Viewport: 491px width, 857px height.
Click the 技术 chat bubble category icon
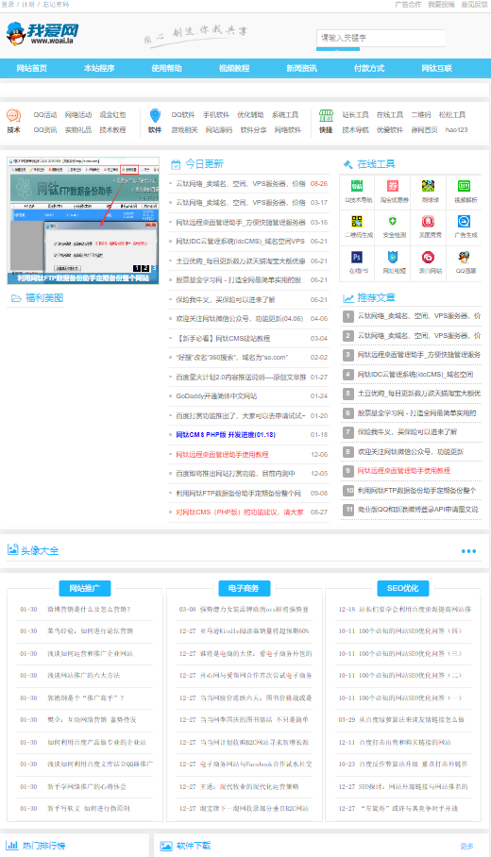13,116
